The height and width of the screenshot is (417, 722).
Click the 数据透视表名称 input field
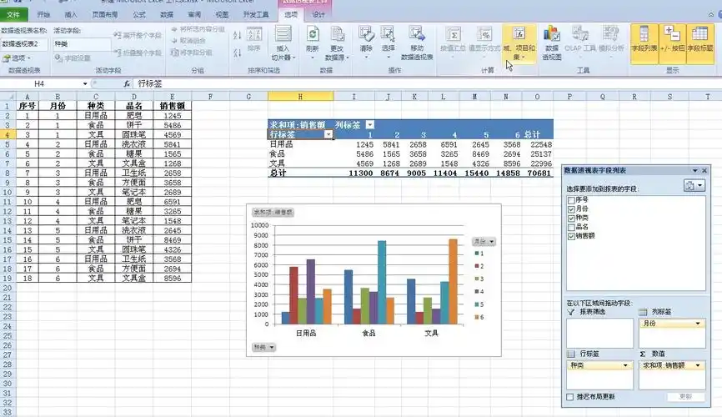(24, 43)
